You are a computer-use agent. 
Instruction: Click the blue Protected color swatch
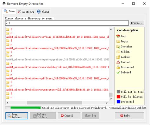coord(118,102)
